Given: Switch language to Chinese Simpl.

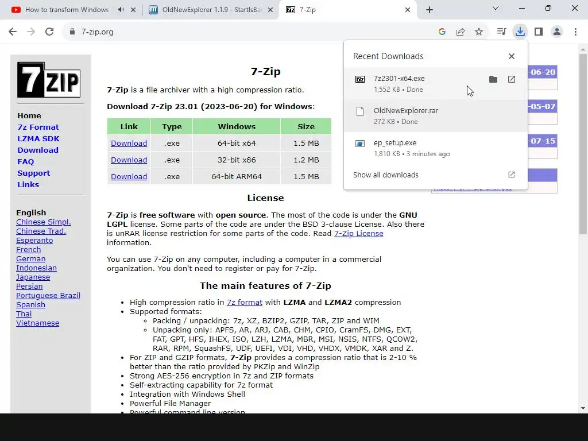Looking at the screenshot, I should click(x=44, y=222).
